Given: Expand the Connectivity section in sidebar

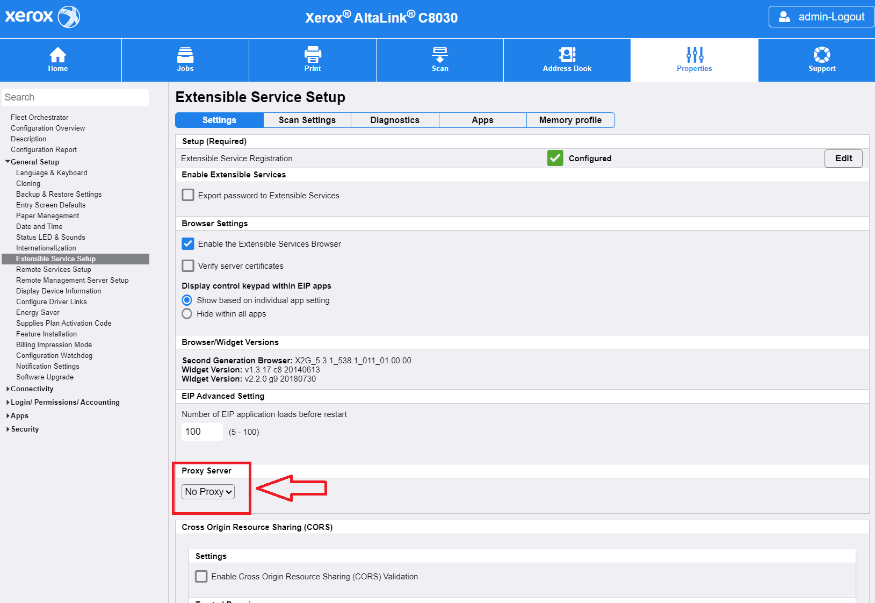Looking at the screenshot, I should tap(32, 389).
